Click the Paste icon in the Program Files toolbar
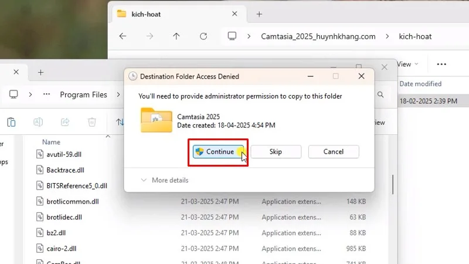Viewport: 469px width, 264px height. [x=11, y=122]
